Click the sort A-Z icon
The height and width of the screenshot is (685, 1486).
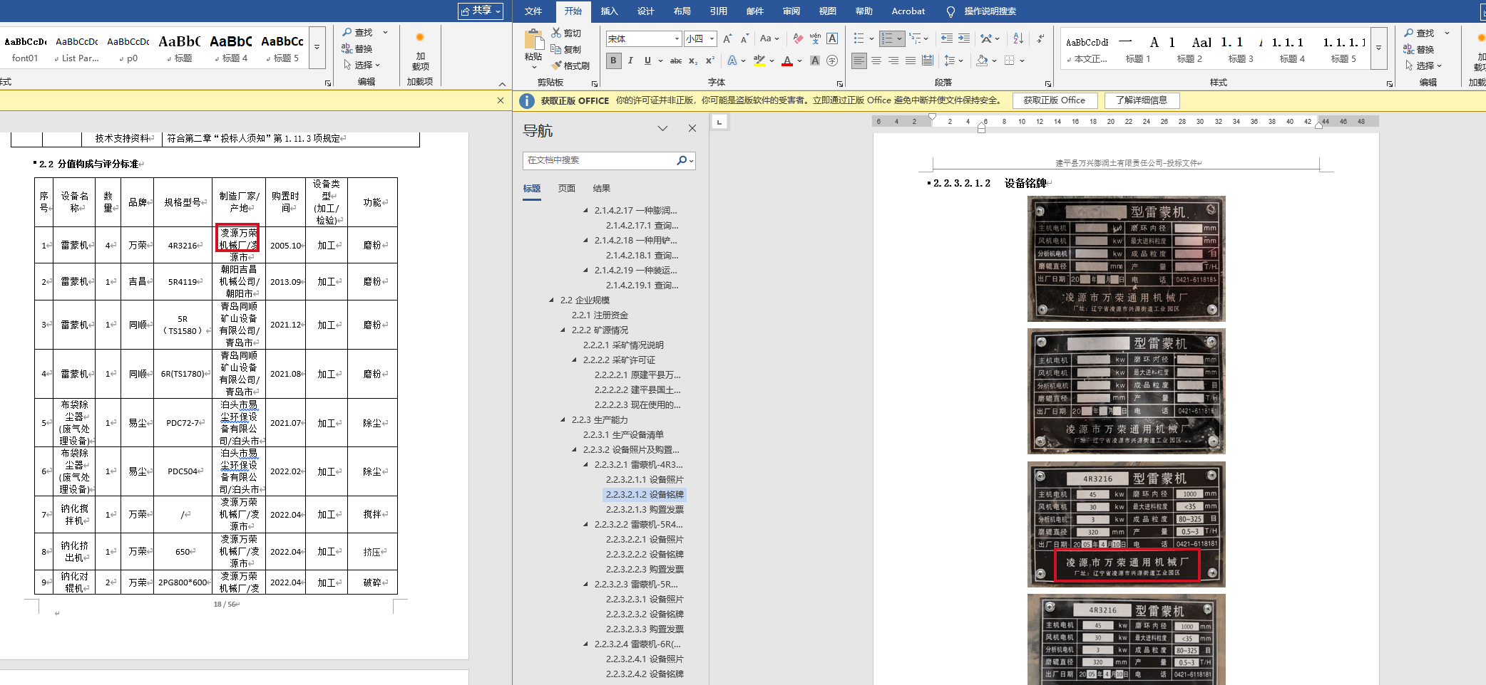1018,38
